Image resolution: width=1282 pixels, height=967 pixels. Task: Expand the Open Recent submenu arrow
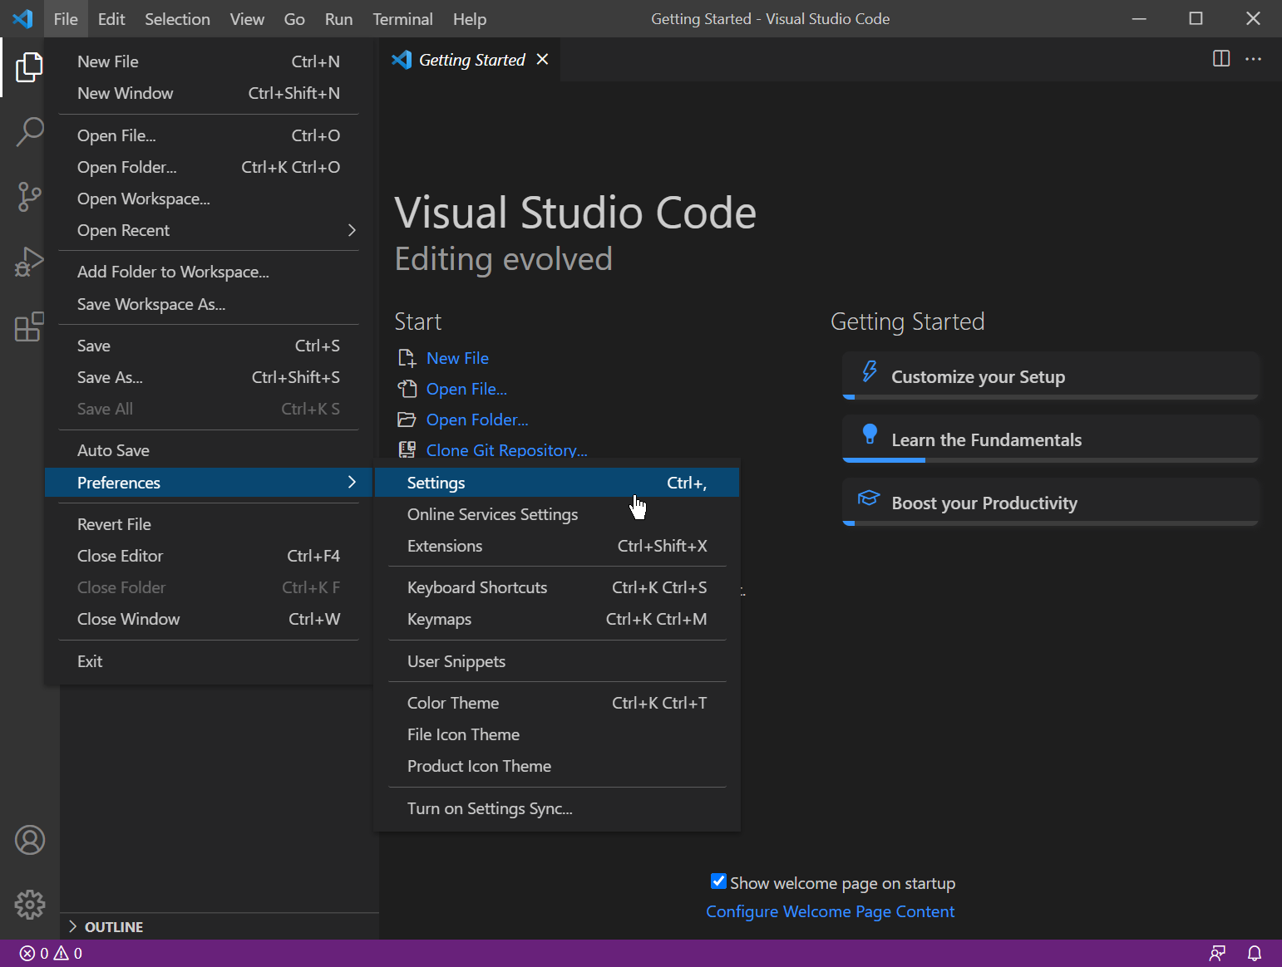pyautogui.click(x=352, y=230)
